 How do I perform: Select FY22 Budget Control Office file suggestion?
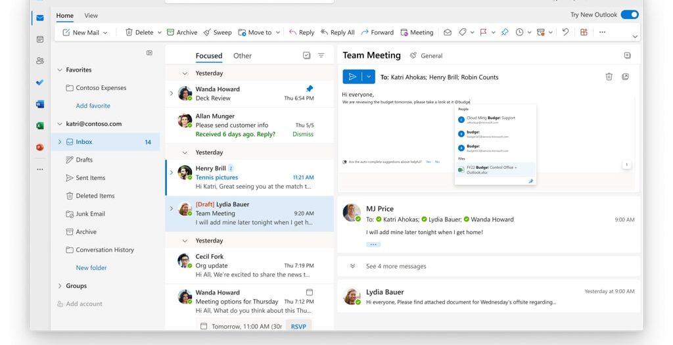pos(496,170)
